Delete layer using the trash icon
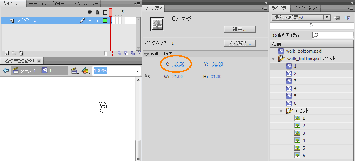Screen dimensions: 355x161 (21, 53)
